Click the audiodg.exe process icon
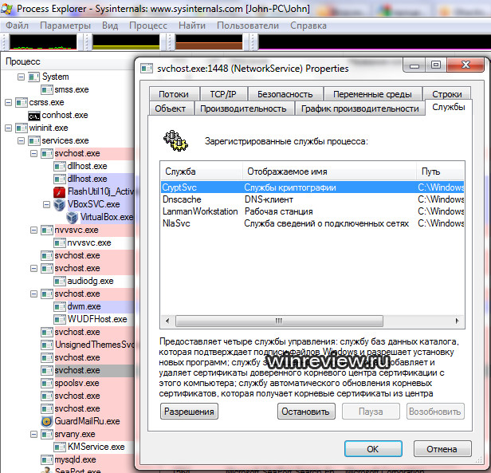Screen dimensions: 491x473 pos(60,281)
